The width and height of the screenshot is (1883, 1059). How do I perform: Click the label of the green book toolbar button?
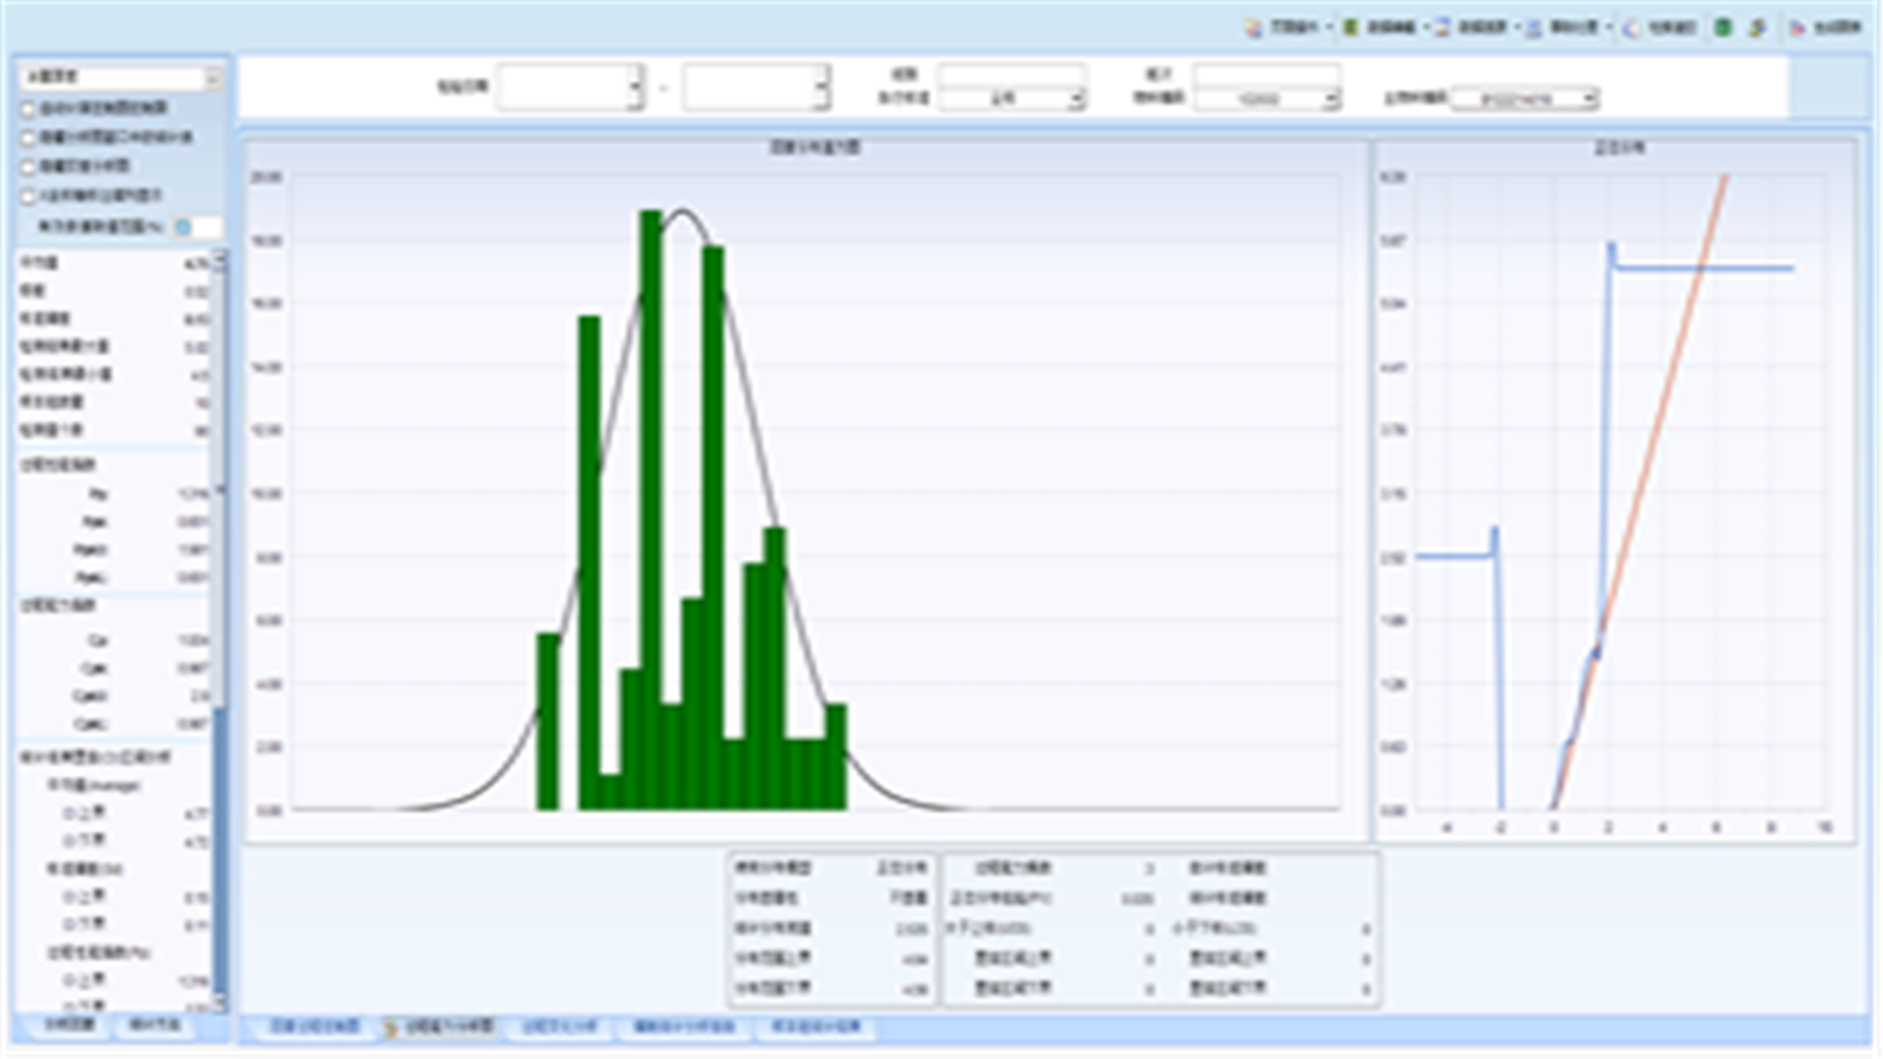click(1391, 27)
